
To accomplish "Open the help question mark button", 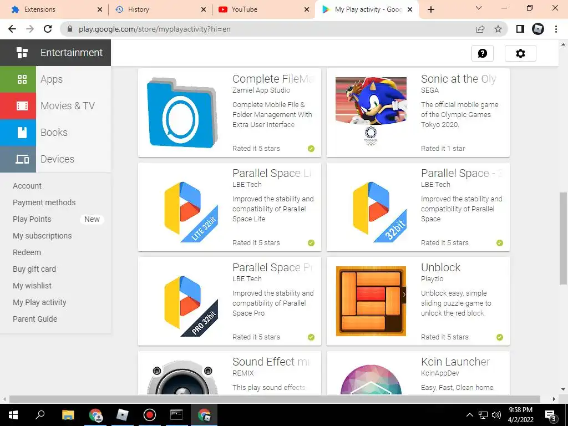I will 482,53.
